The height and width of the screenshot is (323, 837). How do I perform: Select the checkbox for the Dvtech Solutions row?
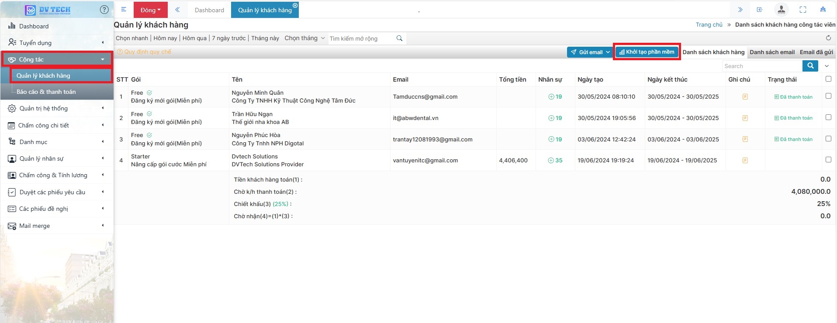coord(828,160)
